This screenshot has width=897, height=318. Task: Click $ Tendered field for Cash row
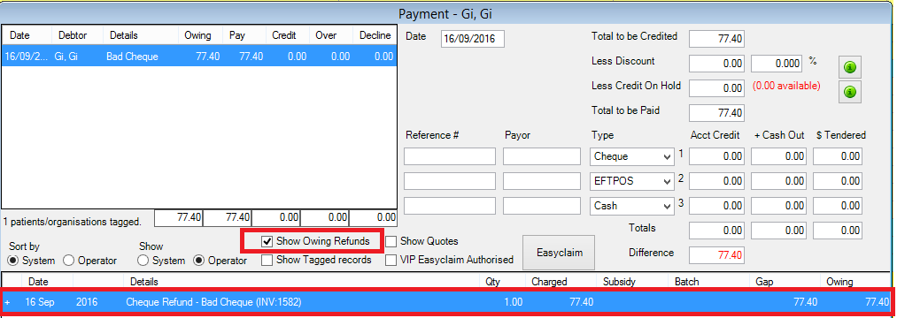point(838,206)
